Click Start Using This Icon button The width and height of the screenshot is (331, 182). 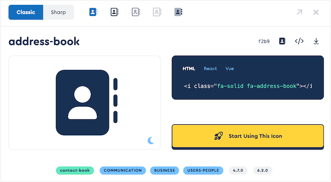point(248,136)
